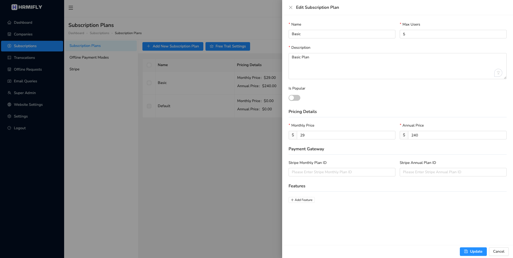Click the Annual Price input field
This screenshot has width=513, height=258.
457,135
